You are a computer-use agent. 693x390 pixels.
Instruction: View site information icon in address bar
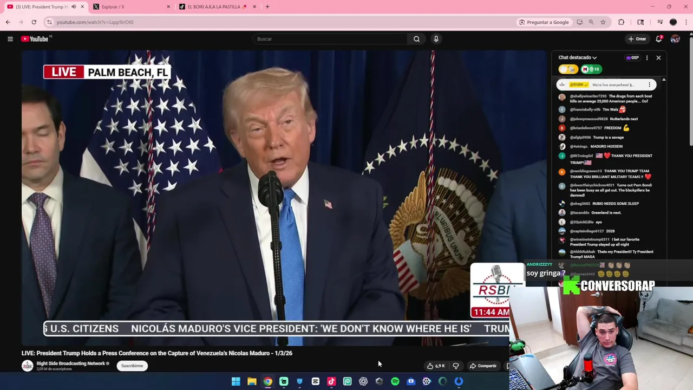pyautogui.click(x=49, y=22)
